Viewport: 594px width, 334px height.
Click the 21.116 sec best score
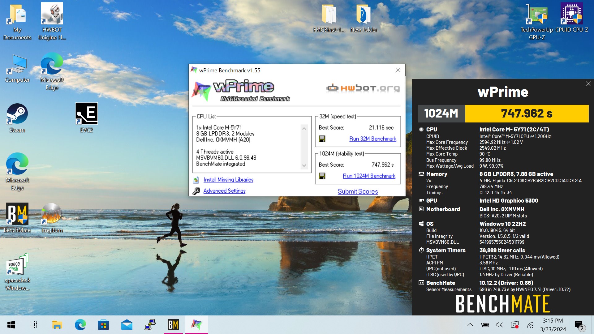pos(381,128)
